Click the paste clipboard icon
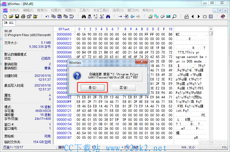Image resolution: width=230 pixels, height=152 pixels. tap(59, 16)
